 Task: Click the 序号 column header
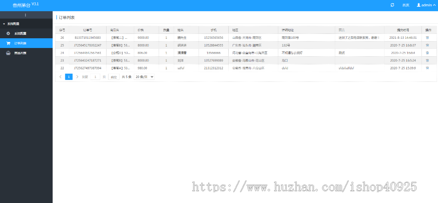pos(62,30)
